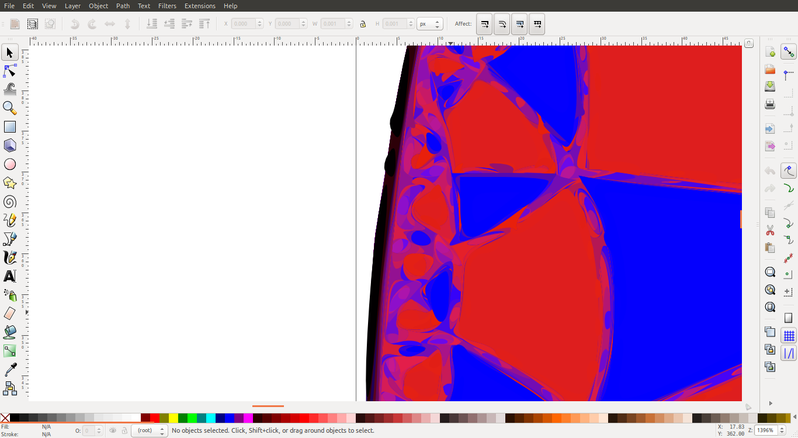Screen dimensions: 798x438
Task: Toggle move patterns Affect button
Action: pos(537,24)
